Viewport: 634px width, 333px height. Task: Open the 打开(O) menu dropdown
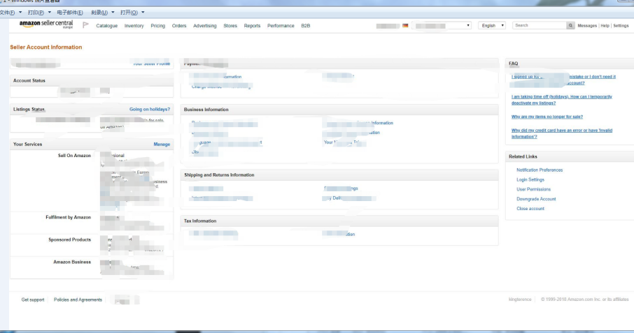pos(132,13)
